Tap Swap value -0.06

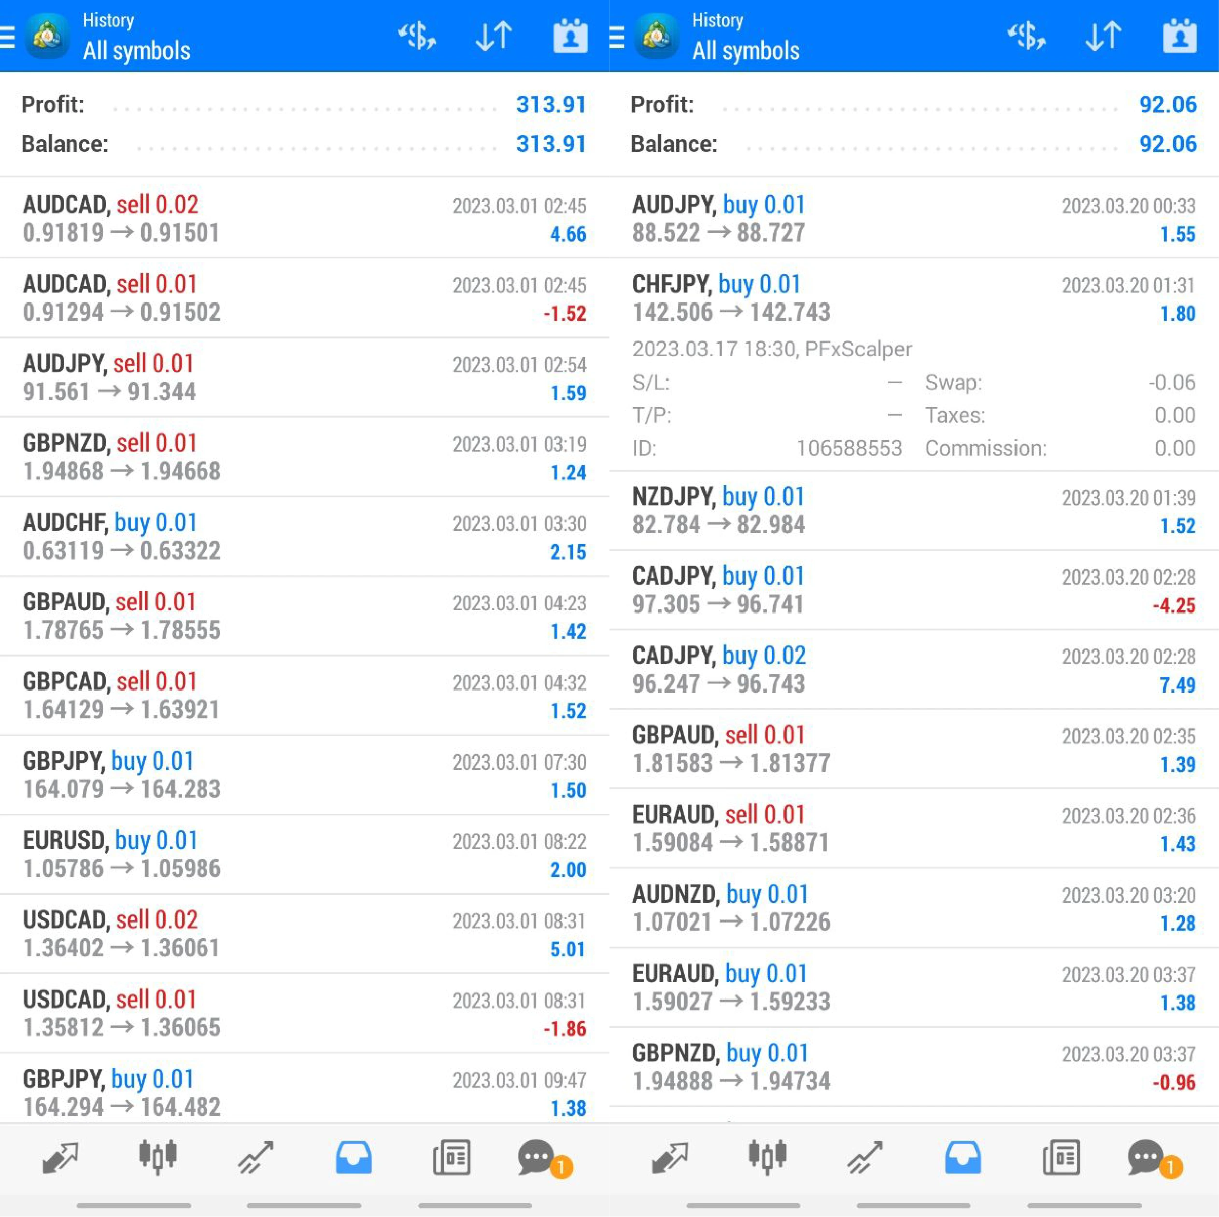coord(1172,382)
